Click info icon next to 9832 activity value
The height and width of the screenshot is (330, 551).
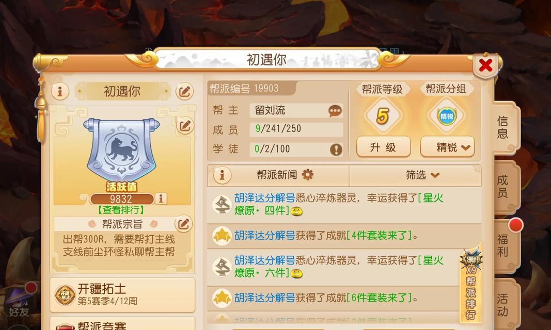(161, 199)
